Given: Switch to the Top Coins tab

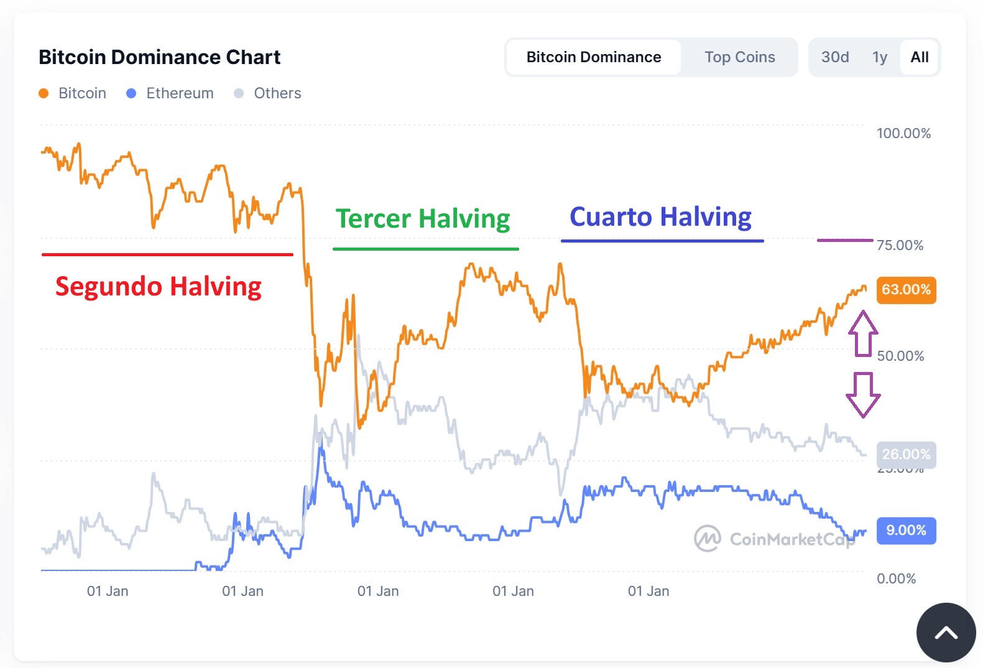Looking at the screenshot, I should point(739,57).
